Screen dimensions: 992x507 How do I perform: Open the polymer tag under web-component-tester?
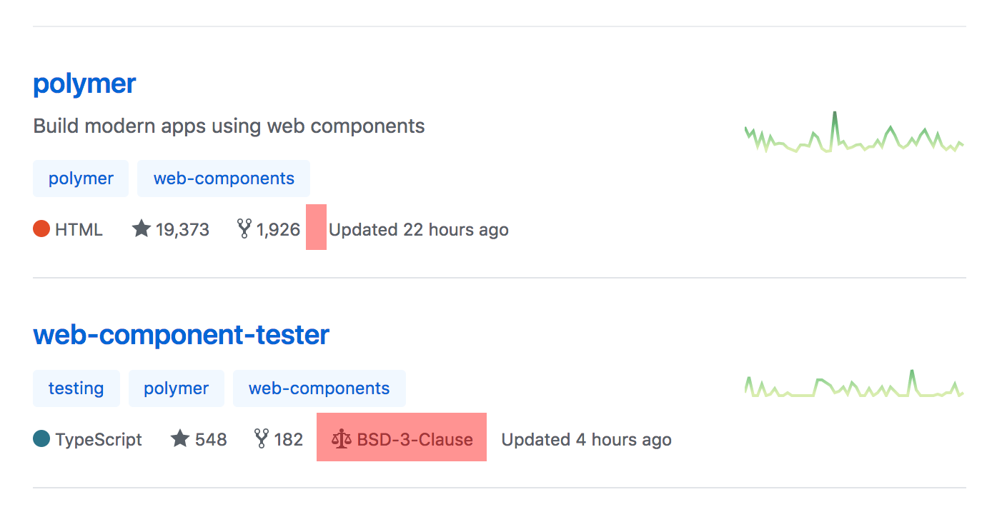pyautogui.click(x=176, y=388)
